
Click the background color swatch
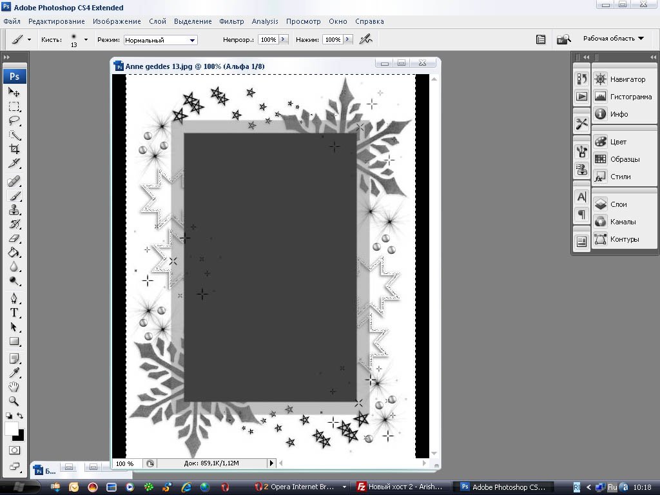pyautogui.click(x=21, y=437)
